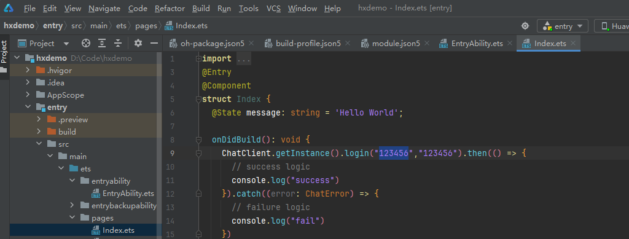Open the File menu
The width and height of the screenshot is (629, 239).
click(29, 9)
